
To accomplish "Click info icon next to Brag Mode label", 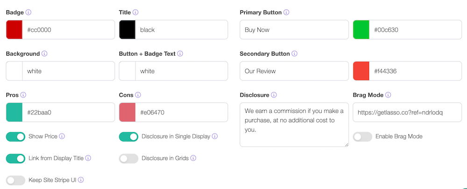I will 388,95.
